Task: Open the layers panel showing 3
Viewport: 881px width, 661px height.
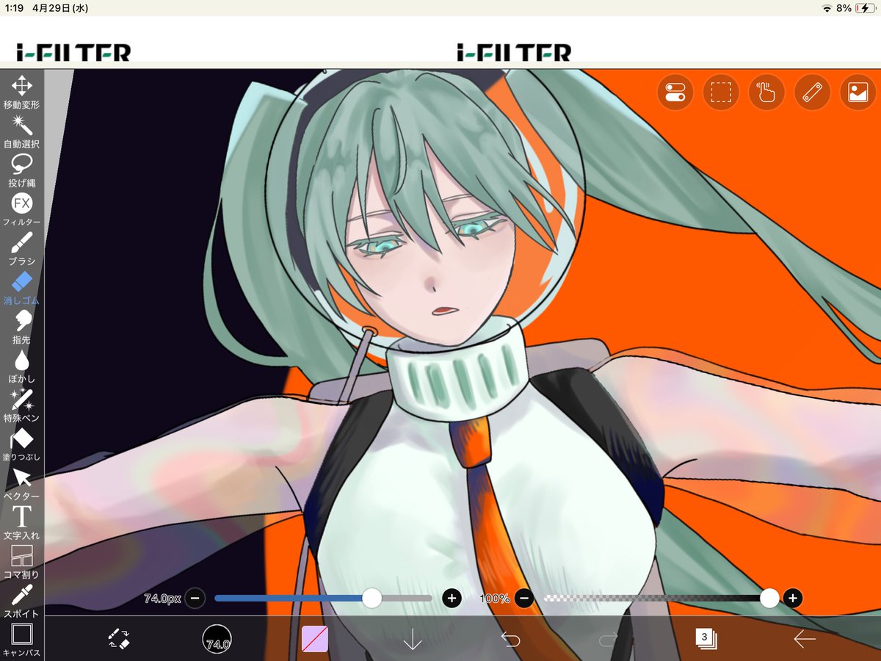Action: [x=706, y=638]
